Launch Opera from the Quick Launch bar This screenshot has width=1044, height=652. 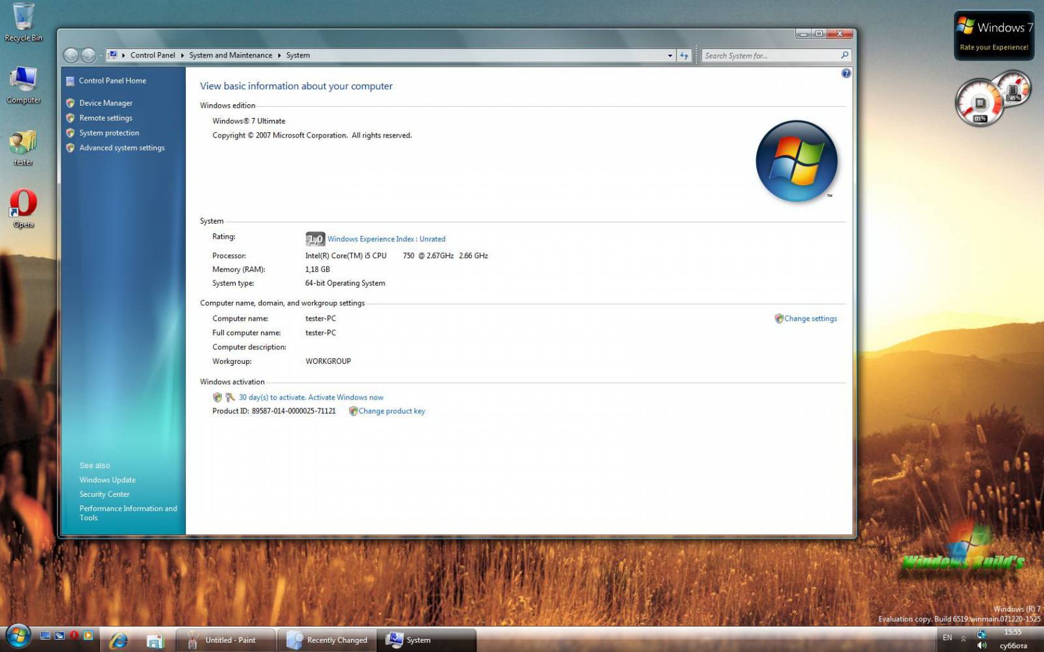pos(74,635)
